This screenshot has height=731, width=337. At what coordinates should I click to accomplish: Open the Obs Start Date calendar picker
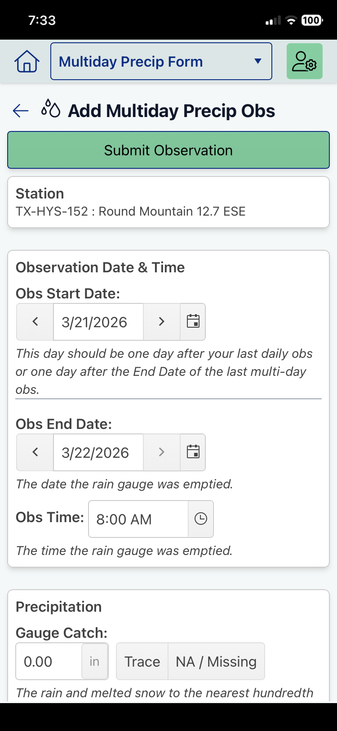[193, 322]
